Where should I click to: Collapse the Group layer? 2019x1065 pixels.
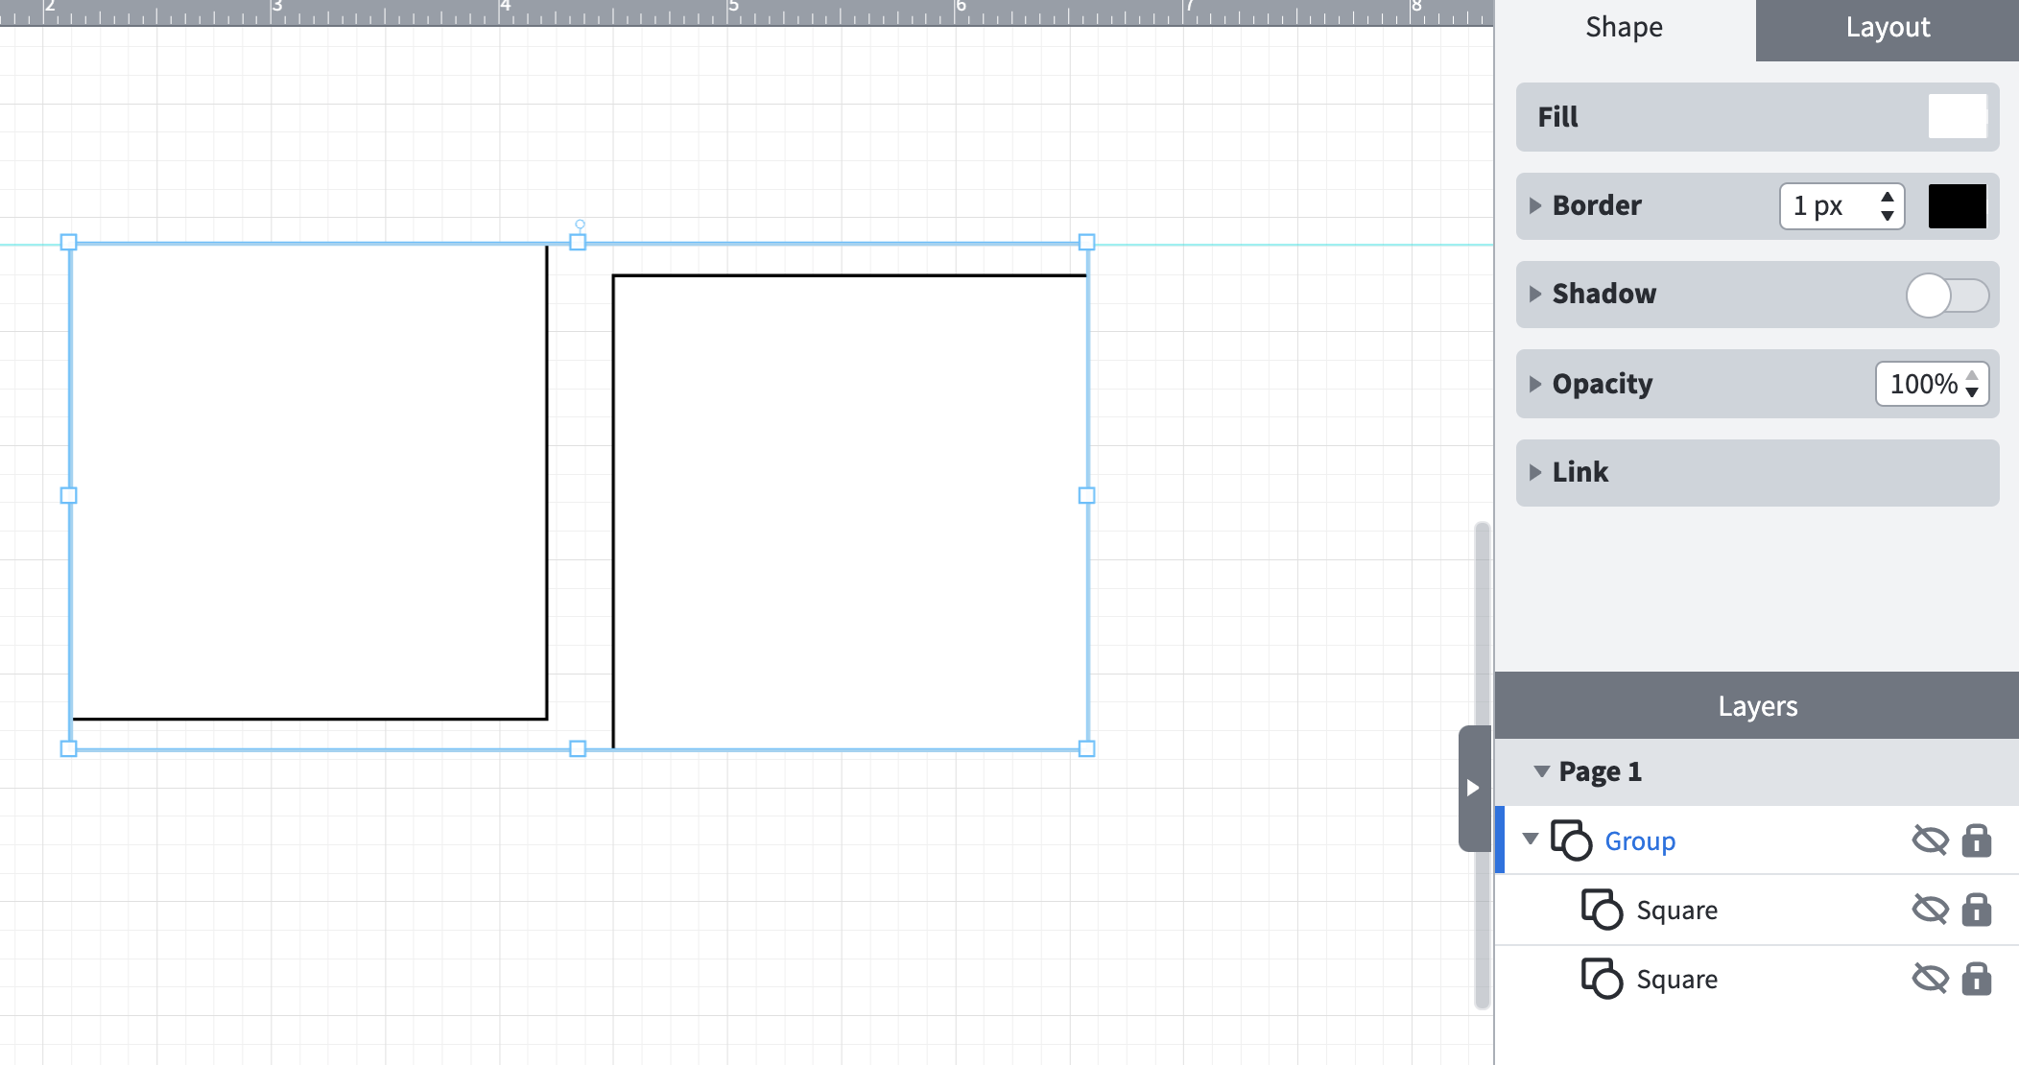pos(1531,840)
